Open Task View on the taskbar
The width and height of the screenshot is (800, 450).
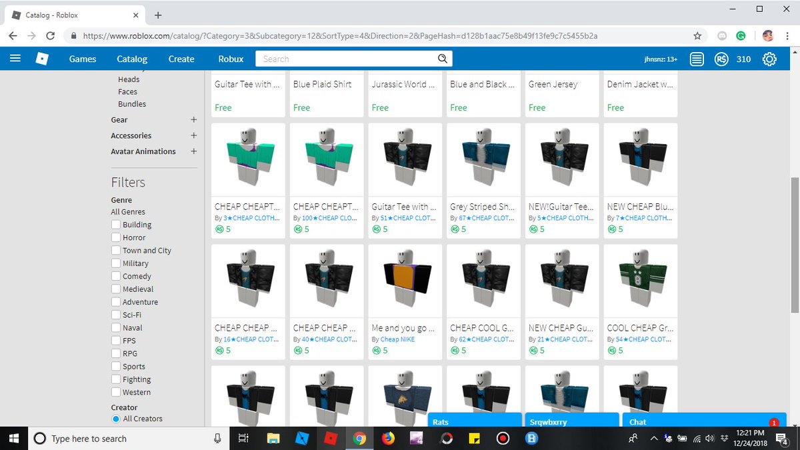point(243,438)
